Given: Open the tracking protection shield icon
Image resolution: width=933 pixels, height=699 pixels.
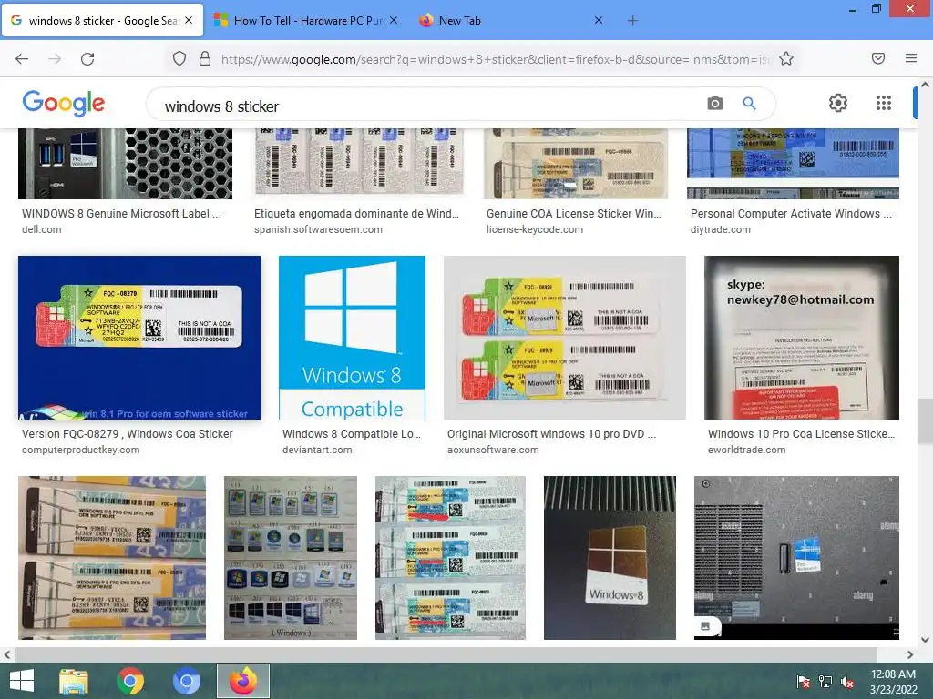Looking at the screenshot, I should pyautogui.click(x=179, y=58).
